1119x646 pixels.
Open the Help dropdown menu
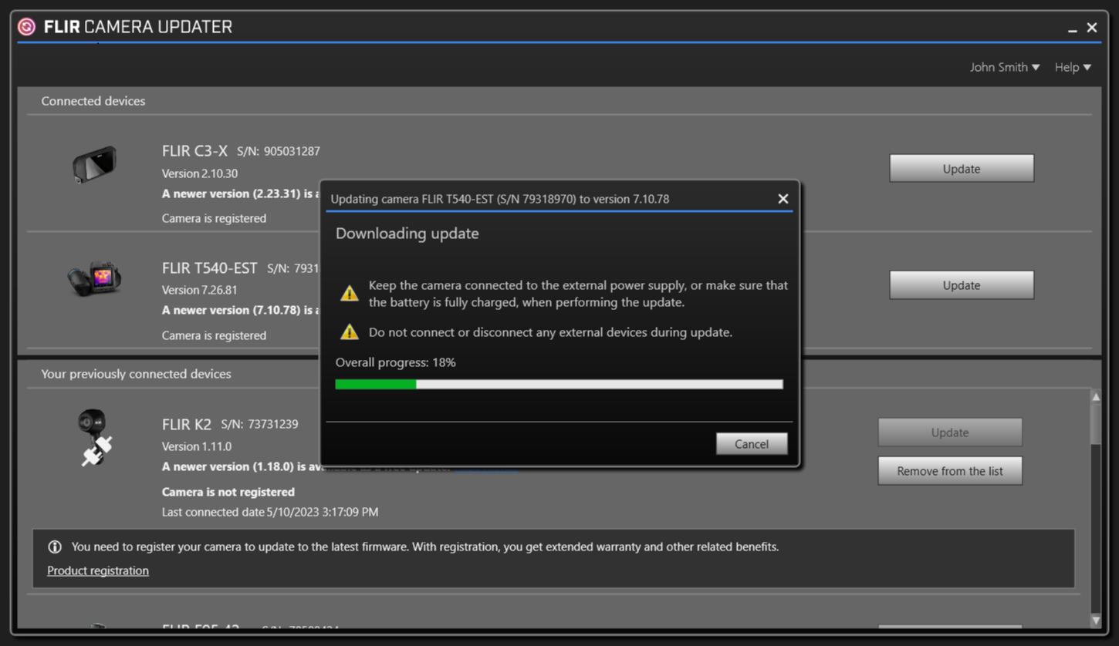(x=1072, y=67)
